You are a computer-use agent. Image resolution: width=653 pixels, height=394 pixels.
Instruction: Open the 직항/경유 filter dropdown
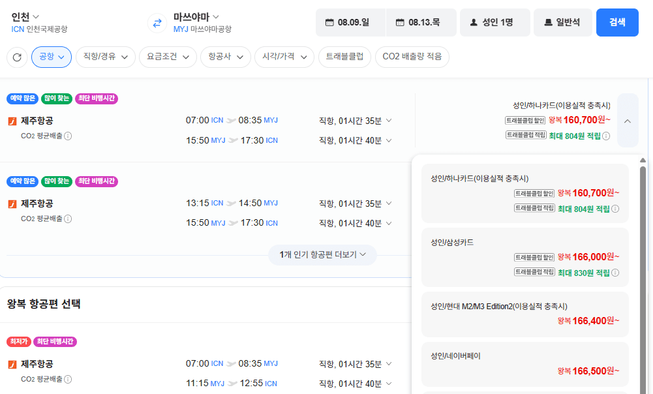(106, 57)
